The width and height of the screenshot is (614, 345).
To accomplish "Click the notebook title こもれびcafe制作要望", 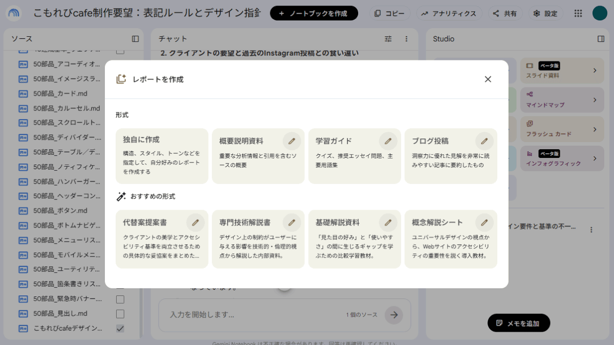I will click(x=147, y=13).
